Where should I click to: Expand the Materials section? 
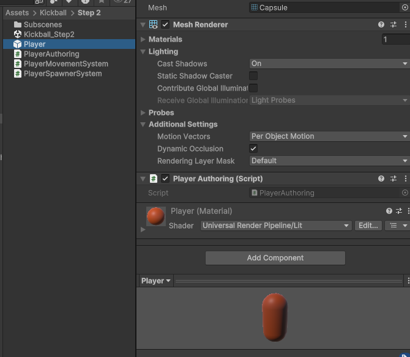(143, 40)
